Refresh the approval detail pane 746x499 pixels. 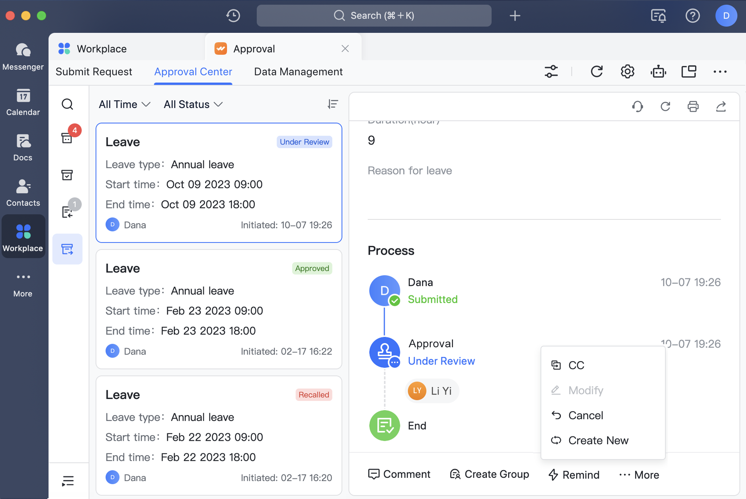click(x=665, y=106)
